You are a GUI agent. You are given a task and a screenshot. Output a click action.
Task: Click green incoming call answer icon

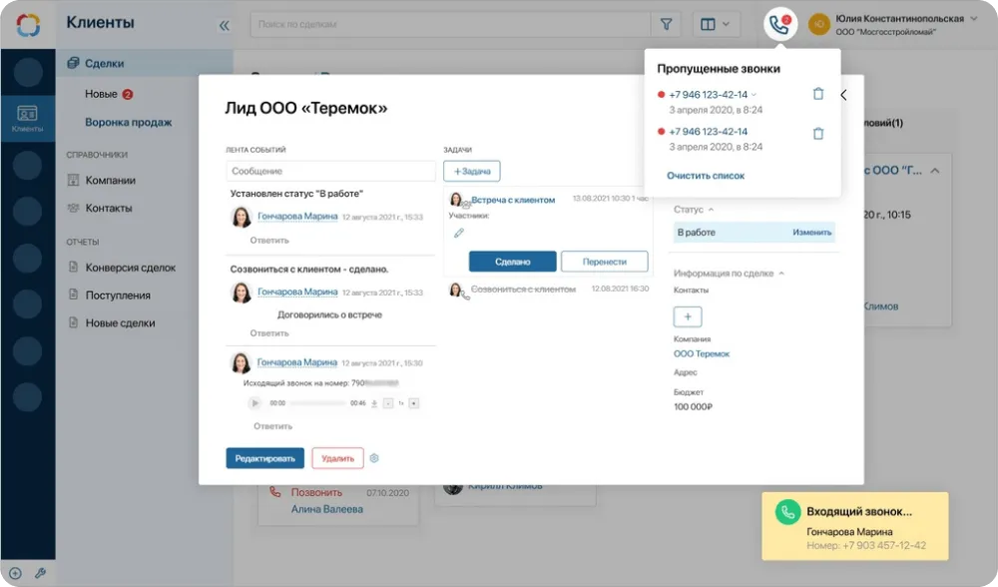[787, 512]
